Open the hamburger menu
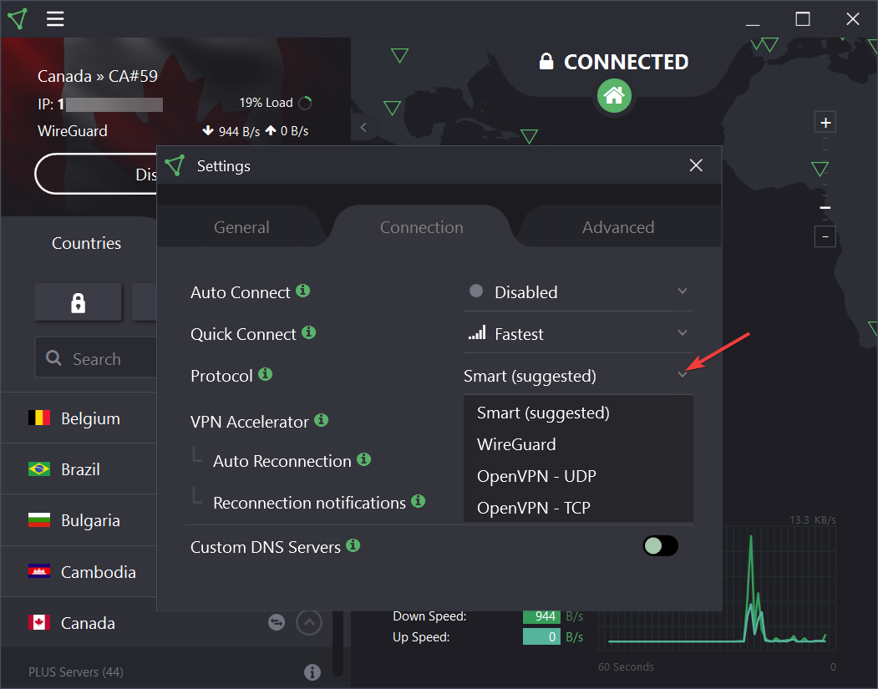The height and width of the screenshot is (689, 878). [55, 19]
